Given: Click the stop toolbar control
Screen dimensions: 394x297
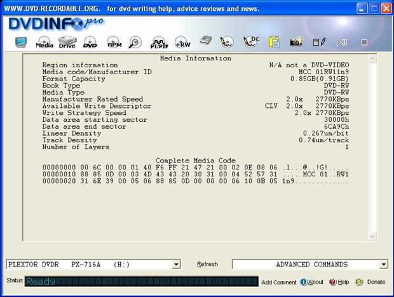Looking at the screenshot, I should 364,42.
